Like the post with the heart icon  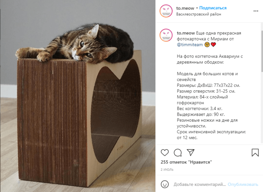(x=165, y=153)
